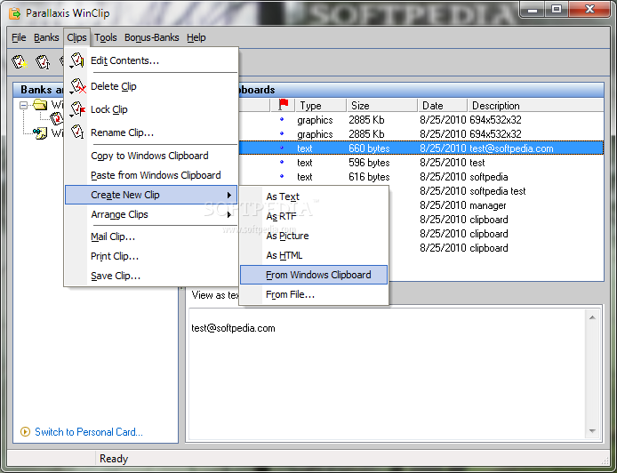
Task: Select the 'manager' clip row
Action: click(496, 205)
